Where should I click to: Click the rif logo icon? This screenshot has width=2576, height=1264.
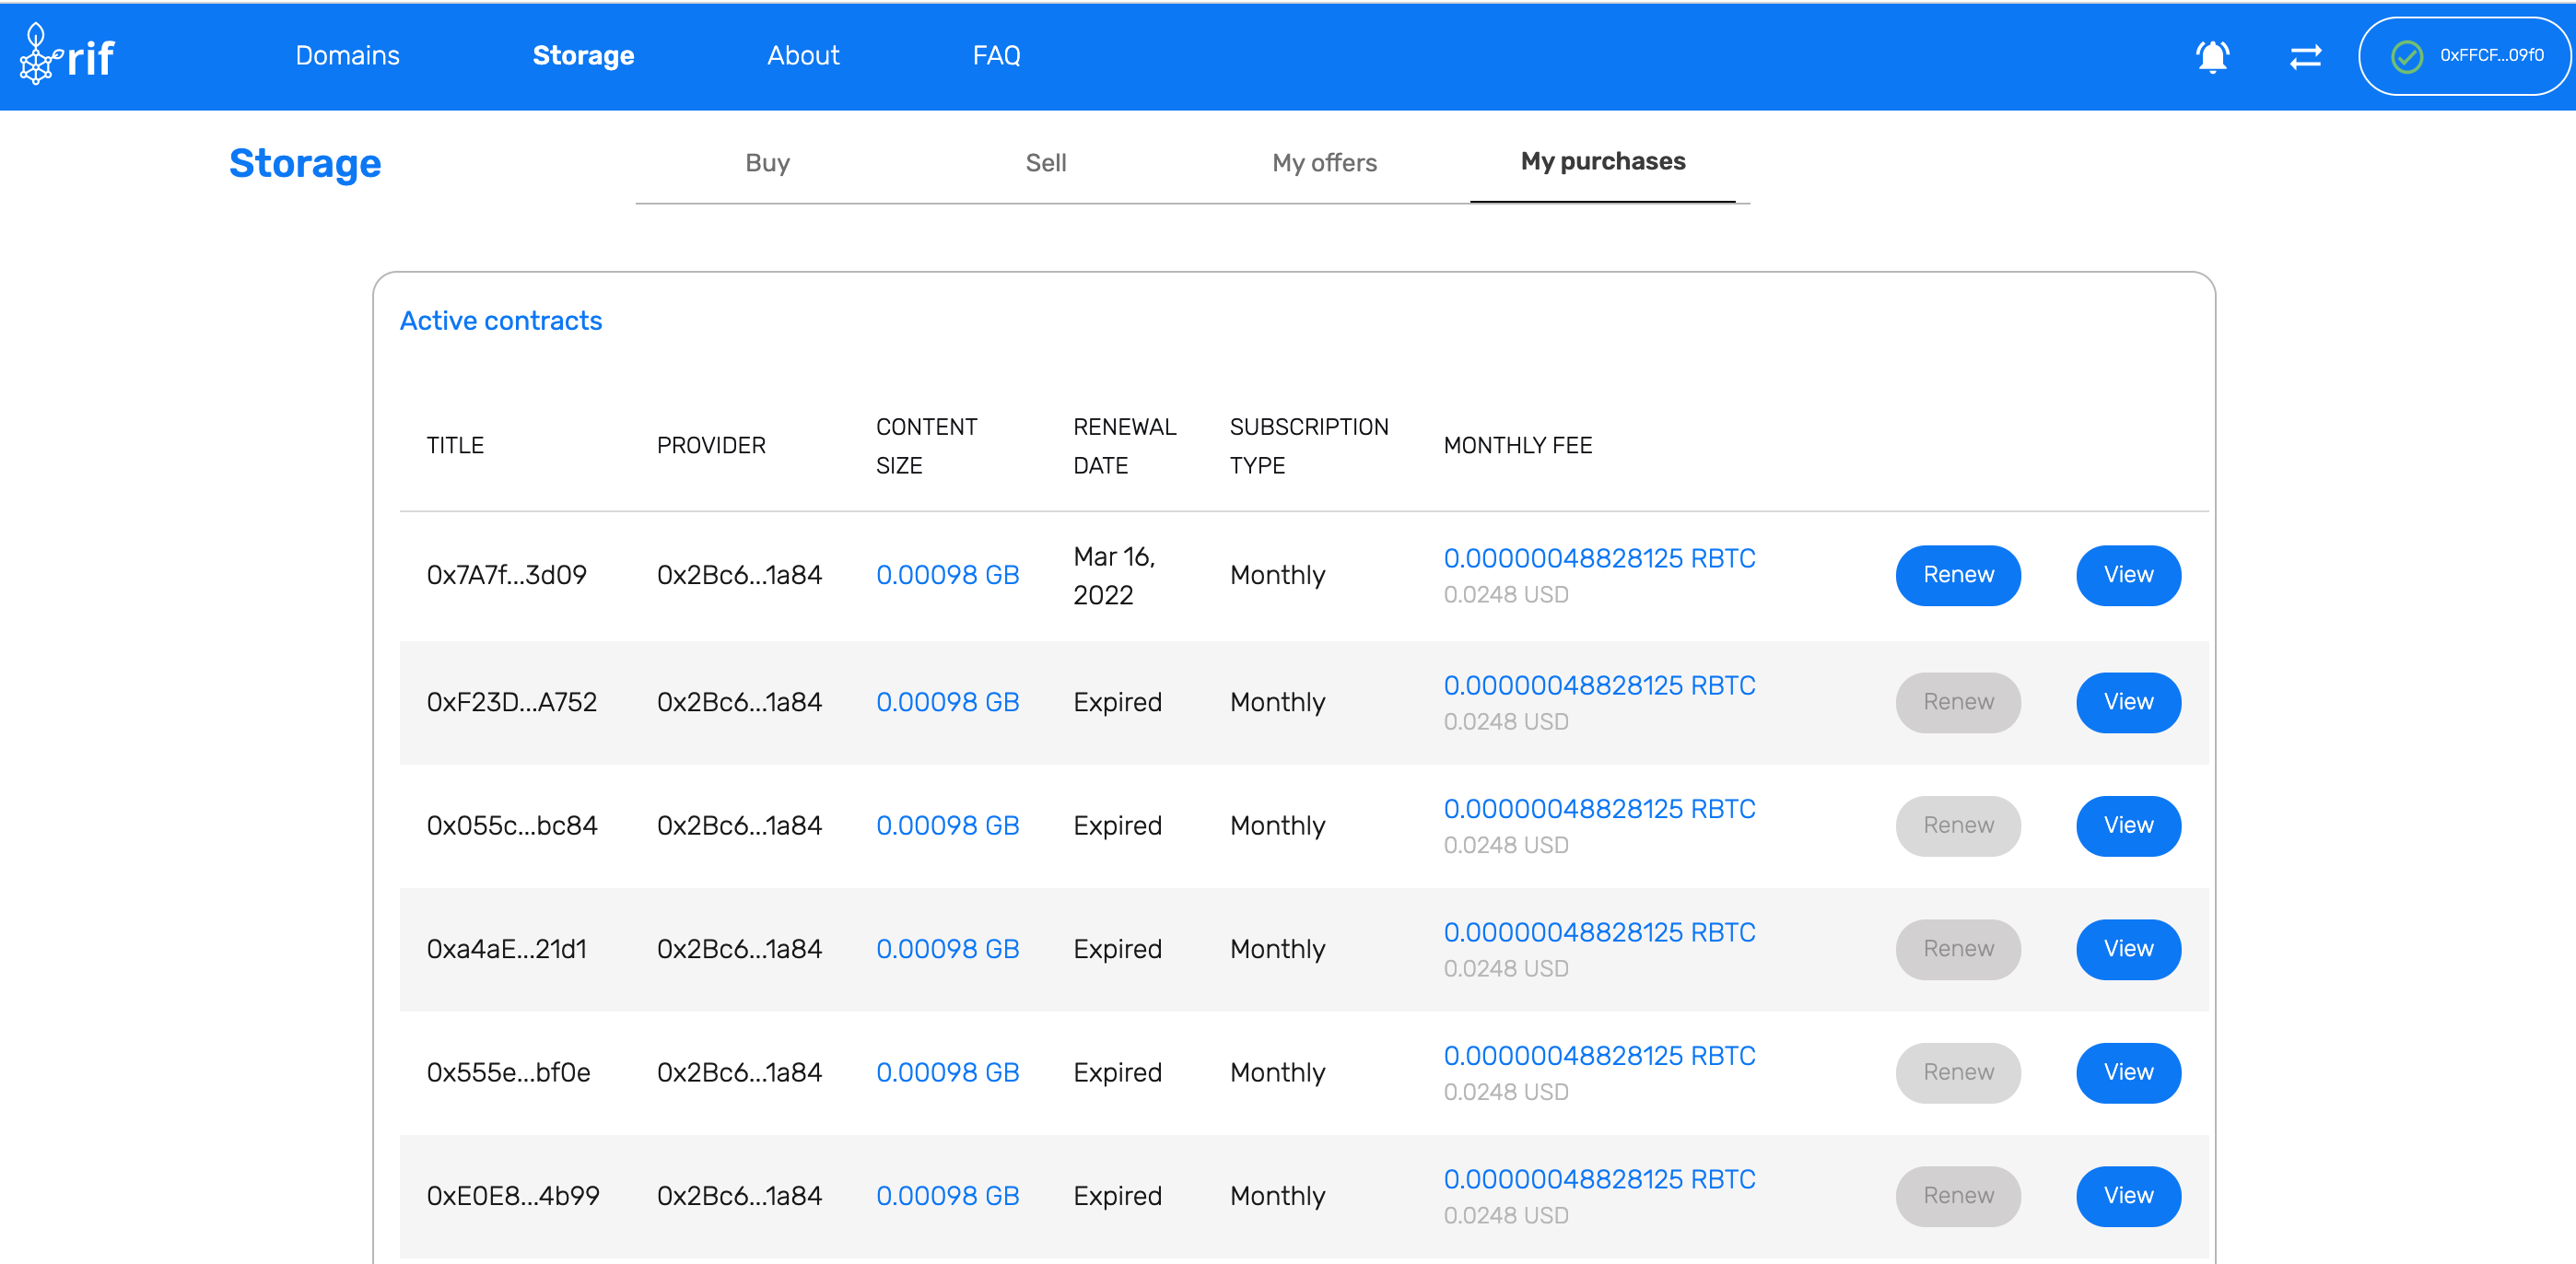click(67, 54)
